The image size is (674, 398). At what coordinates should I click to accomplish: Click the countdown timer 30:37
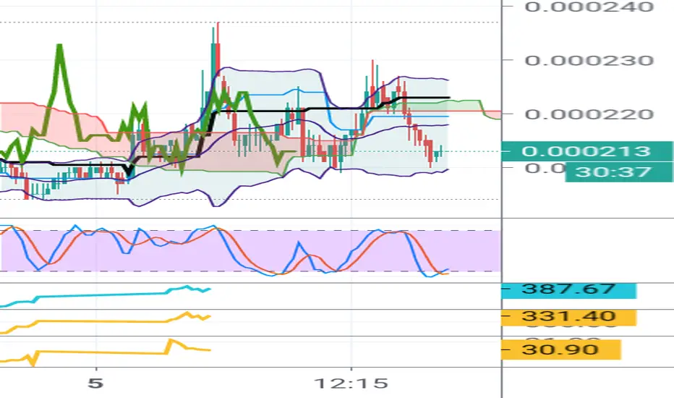619,172
